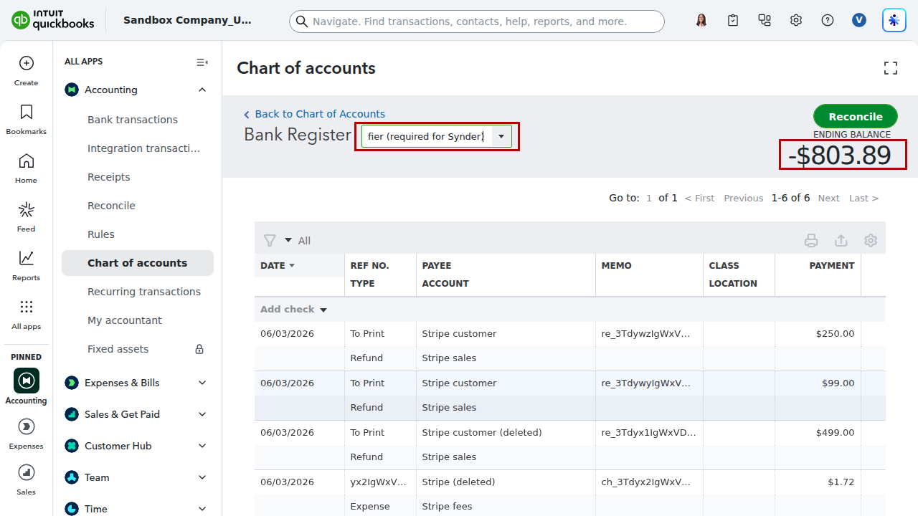Open the Help question mark icon
Image resolution: width=918 pixels, height=516 pixels.
tap(828, 21)
